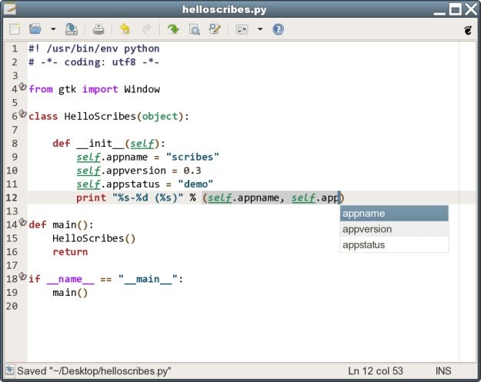Screen dimensions: 481x382
Task: Click the 'class' keyword on line 6
Action: click(43, 116)
